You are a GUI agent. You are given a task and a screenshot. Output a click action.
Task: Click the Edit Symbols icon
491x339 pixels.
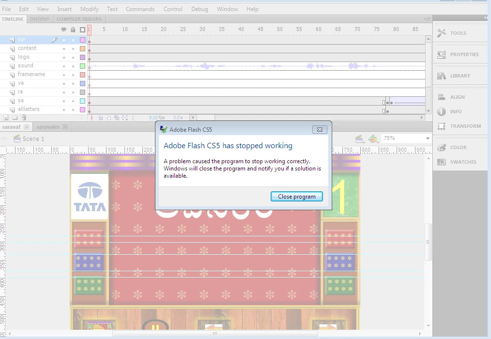coord(373,139)
